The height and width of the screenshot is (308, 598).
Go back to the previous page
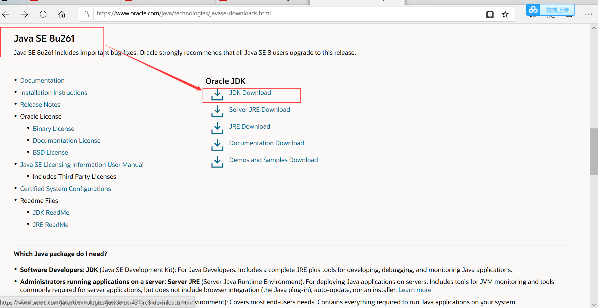[6, 14]
